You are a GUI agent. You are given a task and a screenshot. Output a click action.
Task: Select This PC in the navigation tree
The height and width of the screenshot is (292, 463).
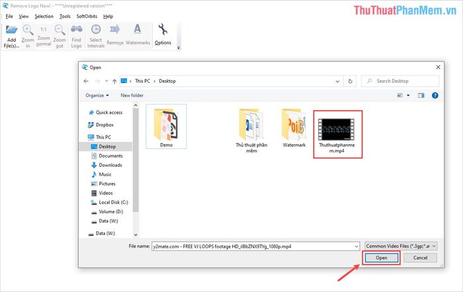pos(100,137)
